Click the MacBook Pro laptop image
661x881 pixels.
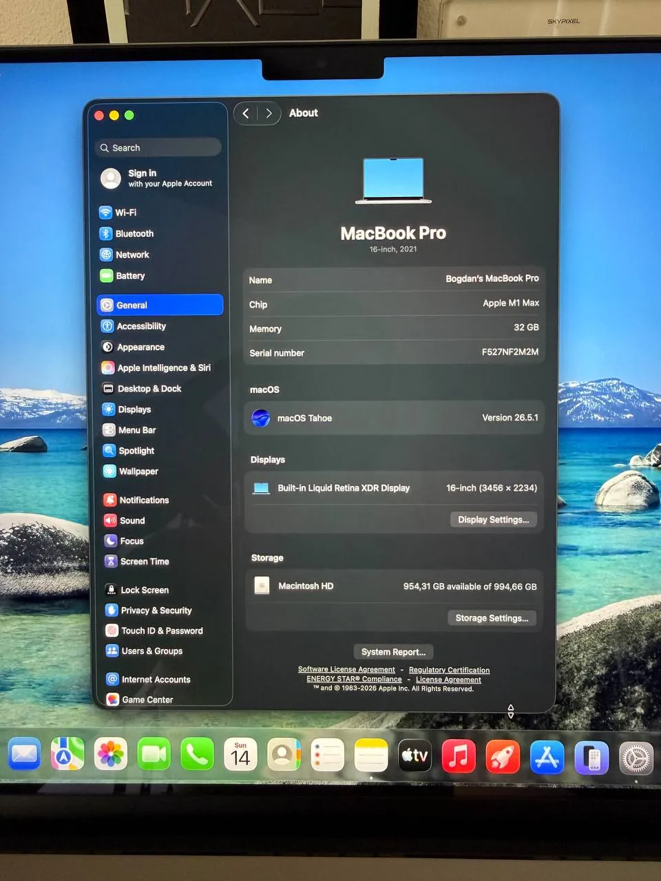click(393, 181)
